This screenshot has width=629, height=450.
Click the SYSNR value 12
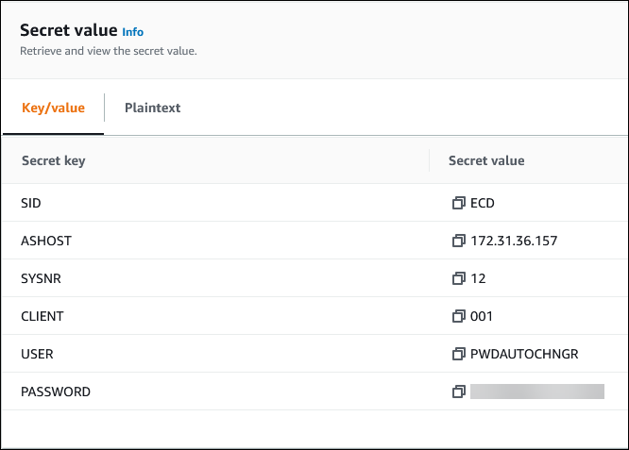pos(478,278)
